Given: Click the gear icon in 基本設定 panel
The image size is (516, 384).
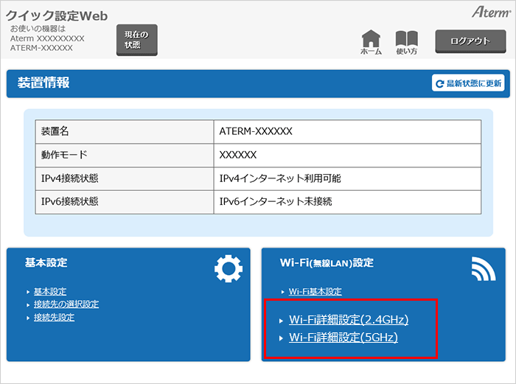Looking at the screenshot, I should point(228,269).
